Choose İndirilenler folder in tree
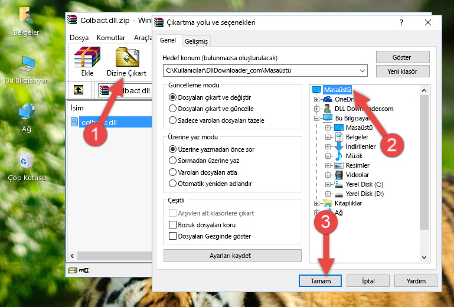The image size is (454, 307). click(361, 146)
